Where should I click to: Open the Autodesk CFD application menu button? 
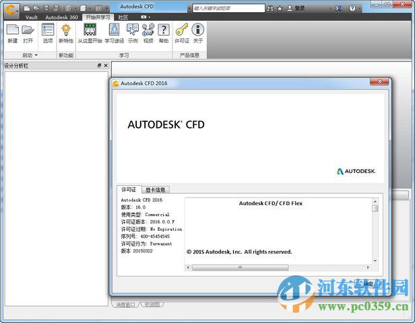[11, 11]
